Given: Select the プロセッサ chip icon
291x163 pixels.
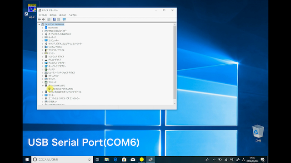Looking at the screenshot, I should (46, 82).
